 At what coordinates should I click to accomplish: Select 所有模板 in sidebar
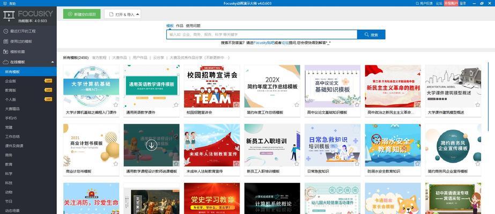pos(28,72)
